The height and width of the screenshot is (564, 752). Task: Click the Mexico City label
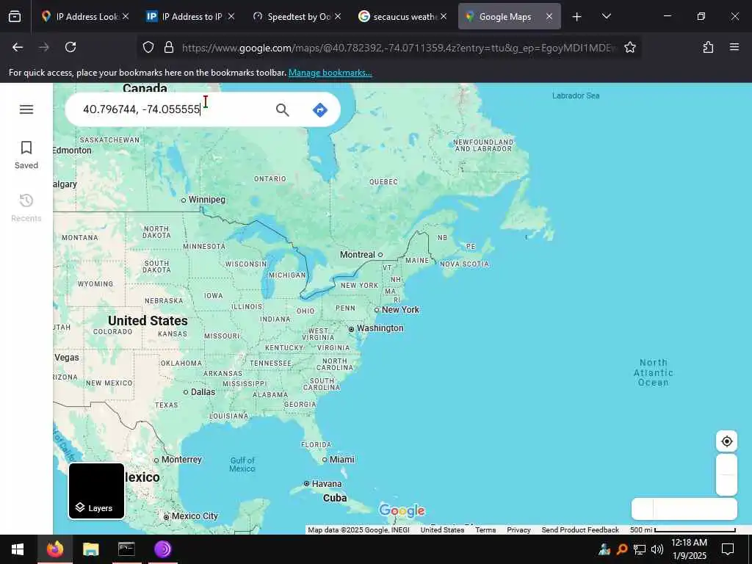click(195, 516)
